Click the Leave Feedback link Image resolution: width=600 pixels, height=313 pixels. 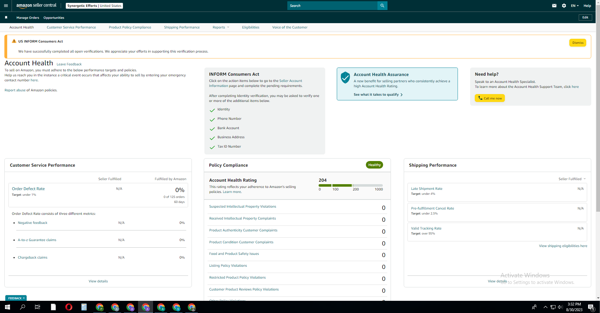click(69, 64)
